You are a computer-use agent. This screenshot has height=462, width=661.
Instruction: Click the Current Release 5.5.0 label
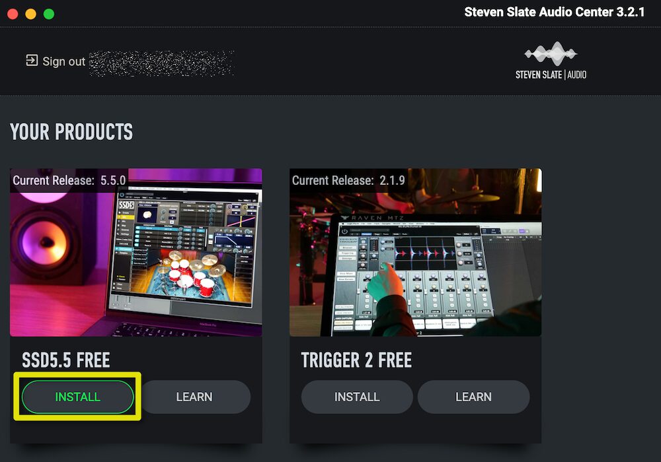tap(69, 180)
